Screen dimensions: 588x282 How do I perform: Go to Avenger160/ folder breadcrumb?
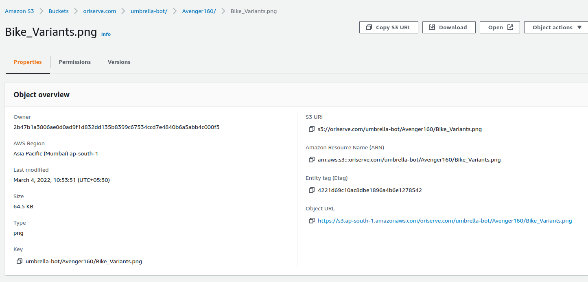[199, 11]
